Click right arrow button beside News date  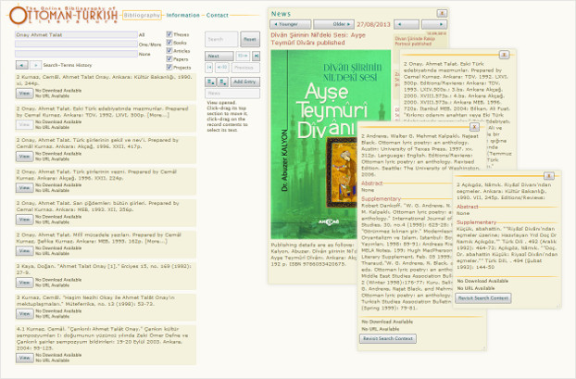click(433, 24)
